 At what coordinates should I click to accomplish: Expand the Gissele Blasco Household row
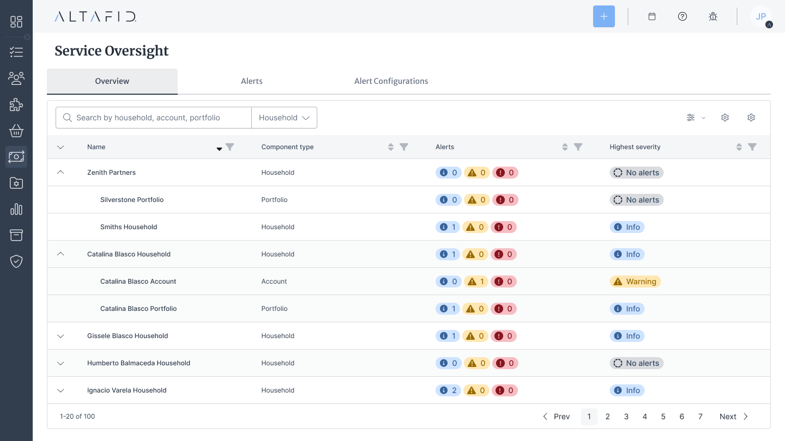(x=61, y=336)
